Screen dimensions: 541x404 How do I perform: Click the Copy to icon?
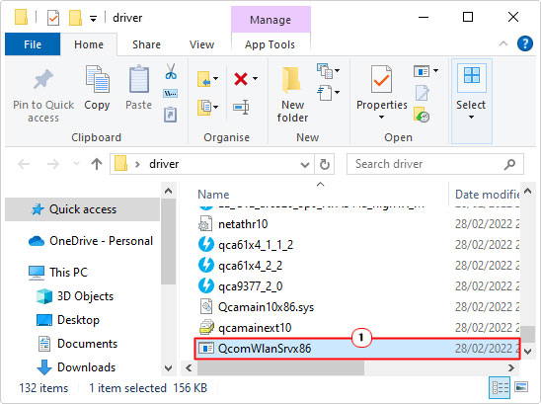[x=204, y=107]
